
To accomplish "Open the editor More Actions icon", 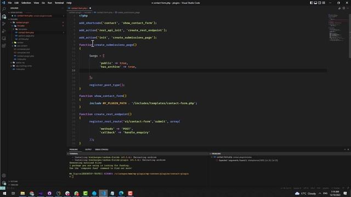I will pyautogui.click(x=348, y=8).
